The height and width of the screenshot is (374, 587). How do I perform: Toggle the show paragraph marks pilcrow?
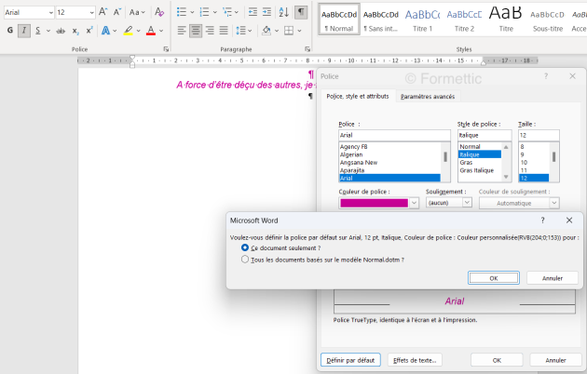300,12
